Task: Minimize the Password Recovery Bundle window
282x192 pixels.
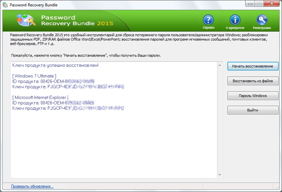Action: (x=250, y=4)
